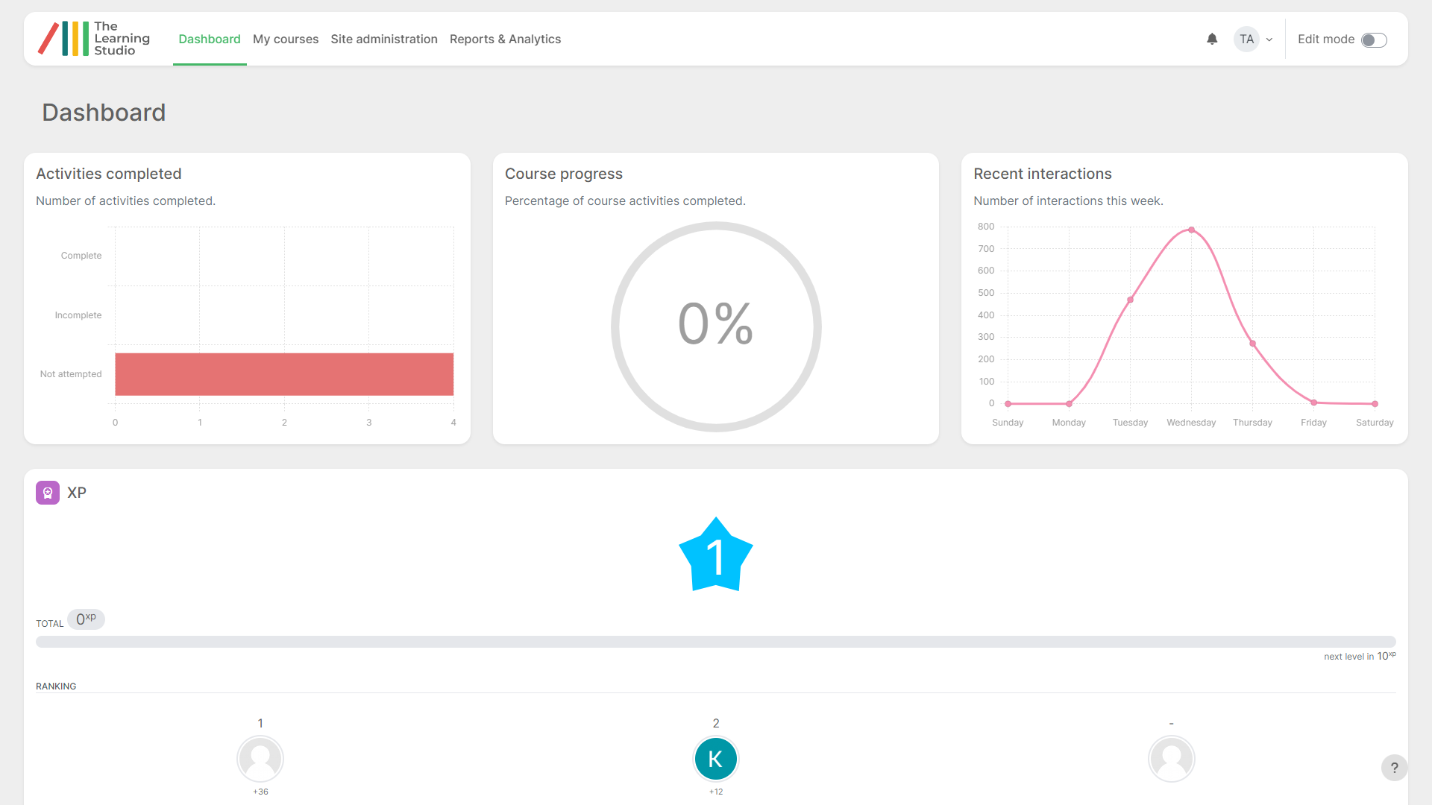Viewport: 1432px width, 805px height.
Task: Click the '800' y-axis value
Action: [x=986, y=227]
